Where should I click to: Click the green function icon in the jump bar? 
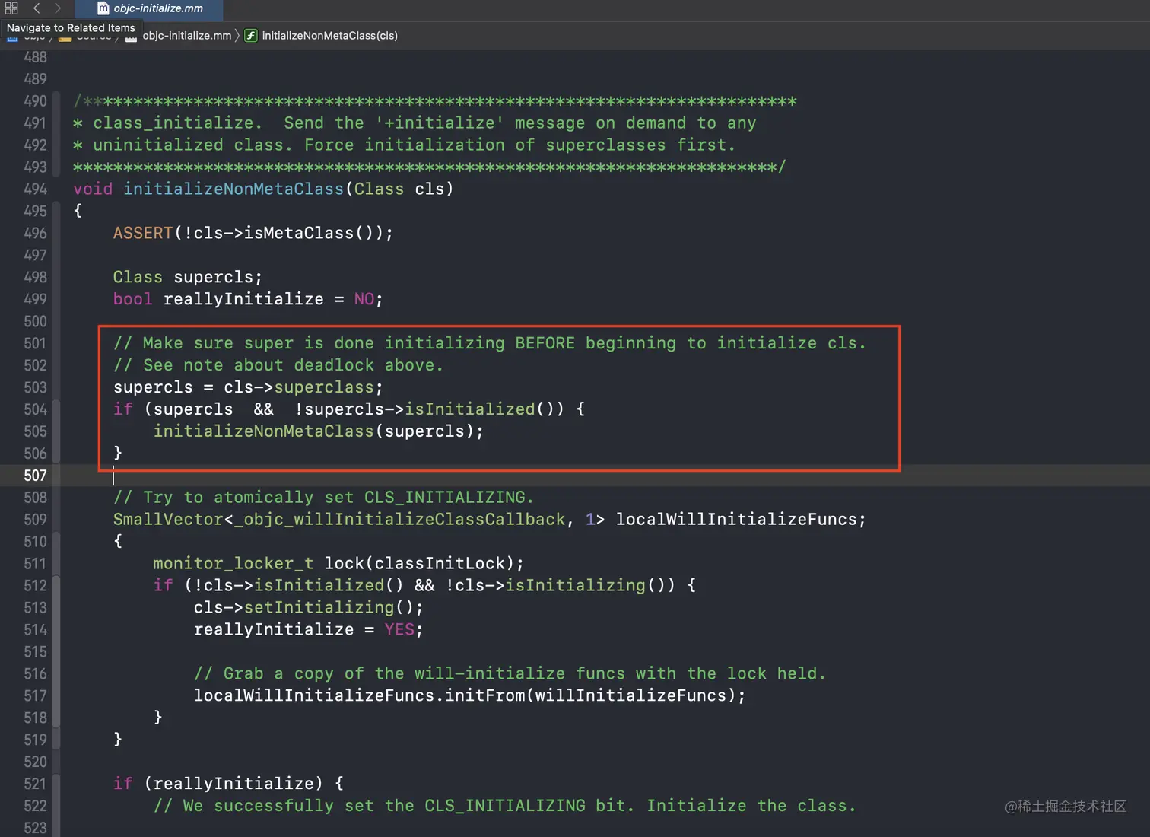pos(250,36)
